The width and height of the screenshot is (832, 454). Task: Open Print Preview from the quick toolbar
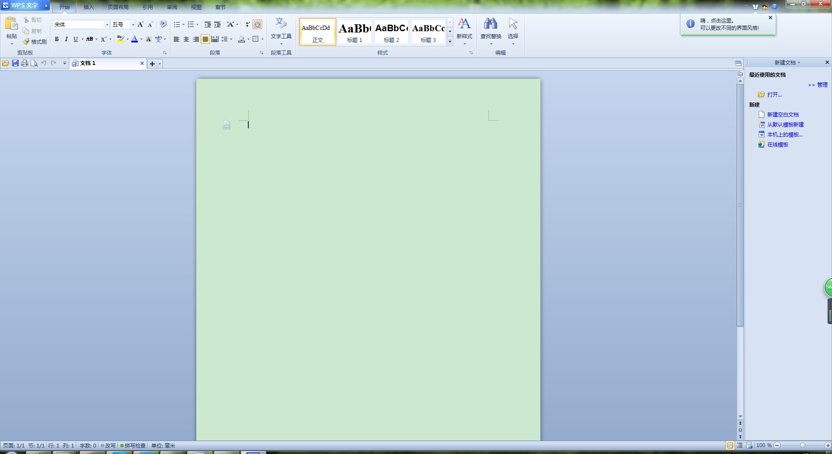click(x=34, y=63)
